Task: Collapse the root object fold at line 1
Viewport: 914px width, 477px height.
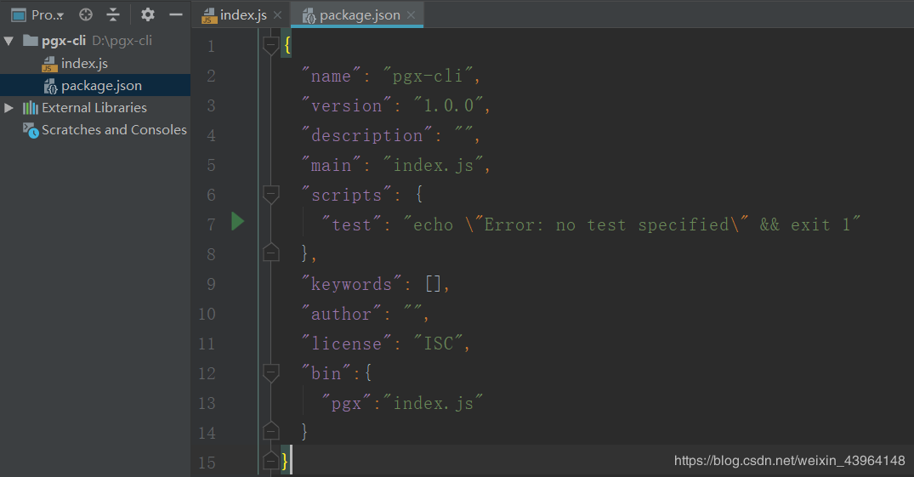Action: tap(271, 45)
